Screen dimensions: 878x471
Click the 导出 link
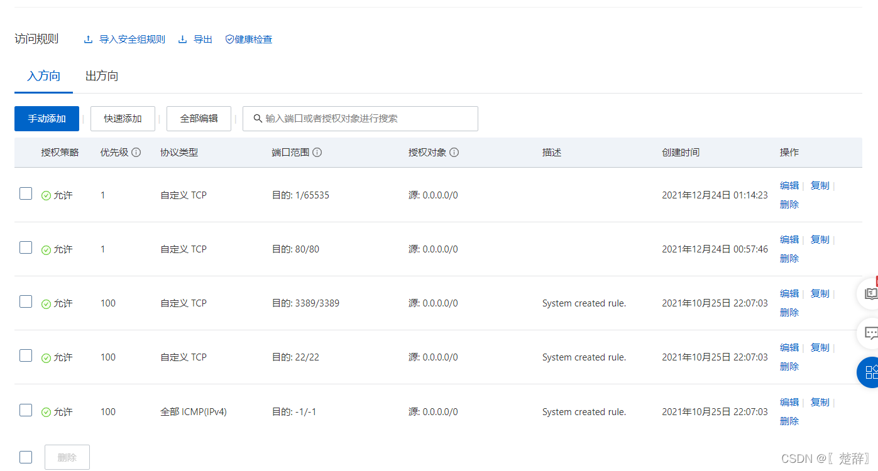(x=203, y=40)
